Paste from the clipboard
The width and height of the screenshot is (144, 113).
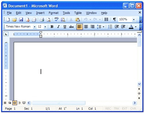[x=77, y=19]
